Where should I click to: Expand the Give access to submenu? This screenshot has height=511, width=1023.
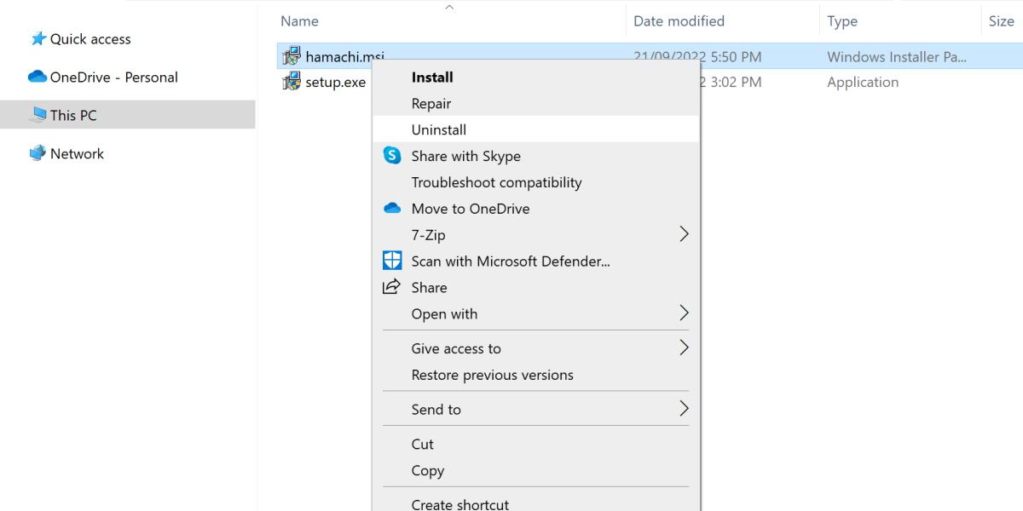coord(684,347)
